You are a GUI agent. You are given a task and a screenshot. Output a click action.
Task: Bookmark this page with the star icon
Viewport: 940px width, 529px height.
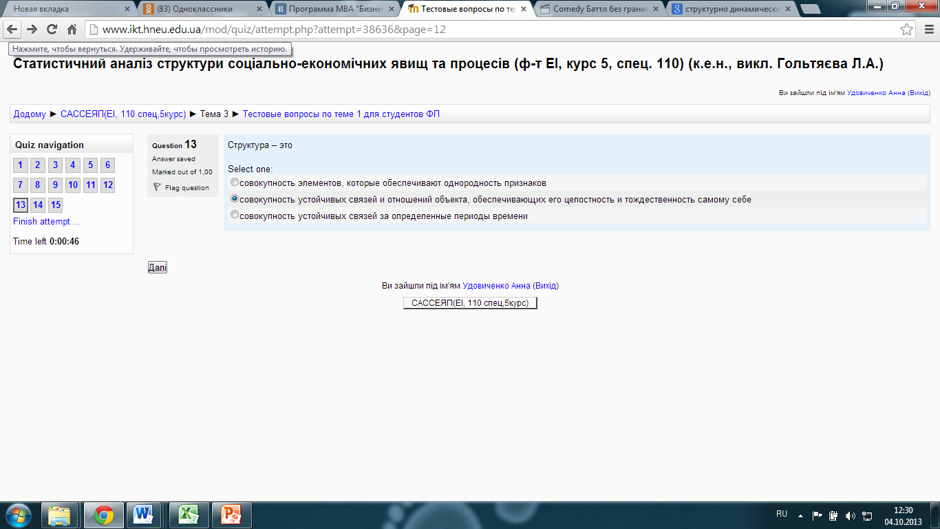click(907, 30)
